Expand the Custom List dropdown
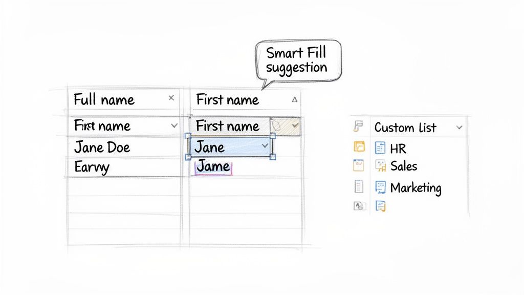Screen dimensions: 524x295 pos(460,128)
